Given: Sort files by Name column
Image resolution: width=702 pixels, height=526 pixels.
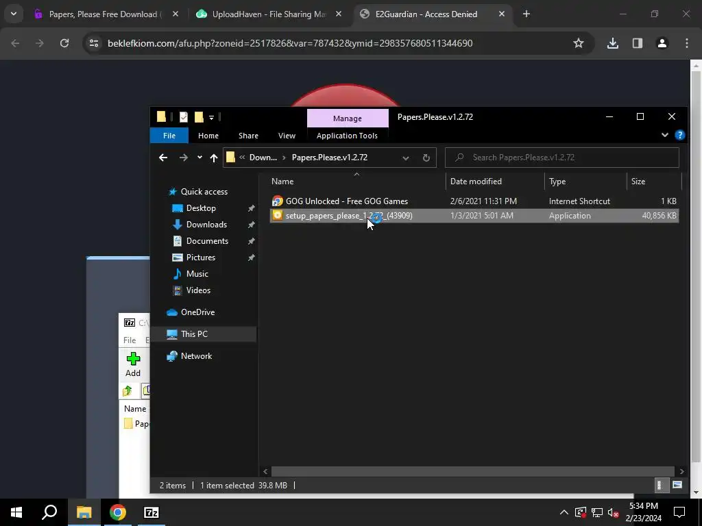Looking at the screenshot, I should 282,181.
